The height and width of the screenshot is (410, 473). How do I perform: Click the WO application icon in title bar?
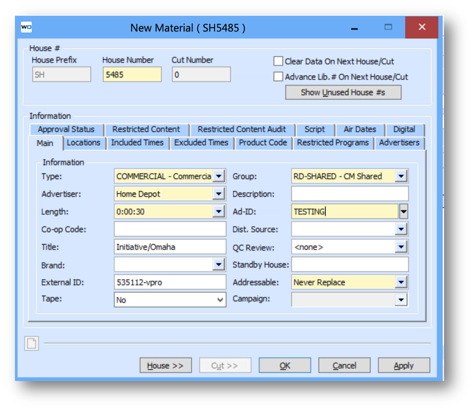click(x=26, y=27)
